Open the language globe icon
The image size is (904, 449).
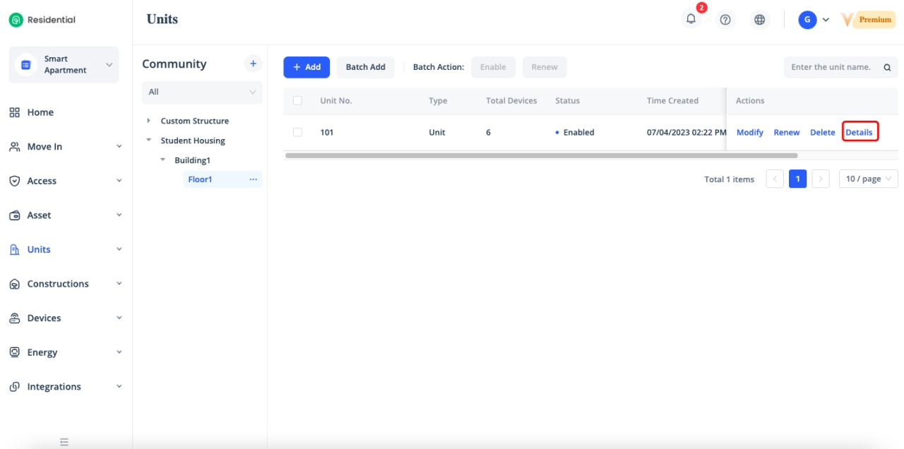(x=759, y=20)
